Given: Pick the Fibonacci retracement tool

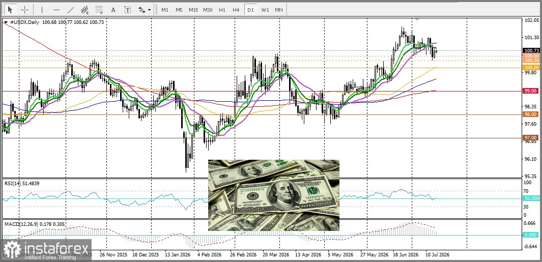Looking at the screenshot, I should (99, 10).
